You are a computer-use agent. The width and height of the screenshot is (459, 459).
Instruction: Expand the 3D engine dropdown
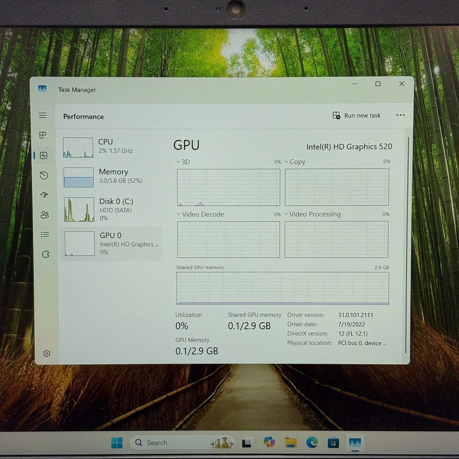click(x=178, y=162)
